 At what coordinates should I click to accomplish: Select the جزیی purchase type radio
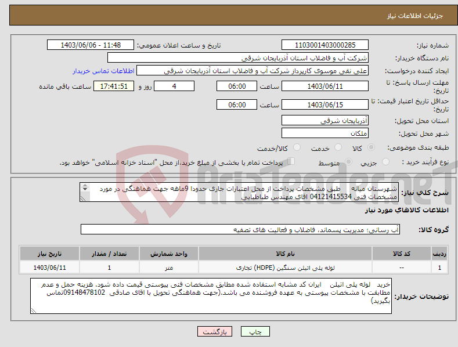click(x=385, y=161)
